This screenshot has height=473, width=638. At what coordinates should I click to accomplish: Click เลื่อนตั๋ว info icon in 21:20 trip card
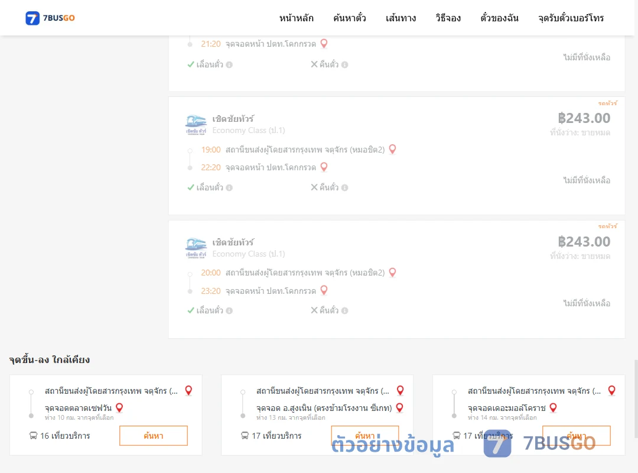click(229, 65)
